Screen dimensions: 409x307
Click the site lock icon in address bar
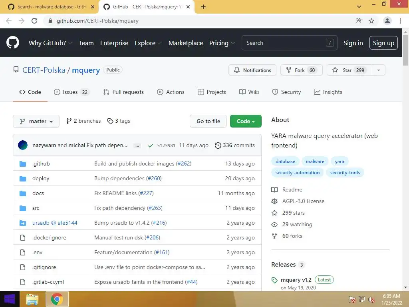[50, 21]
